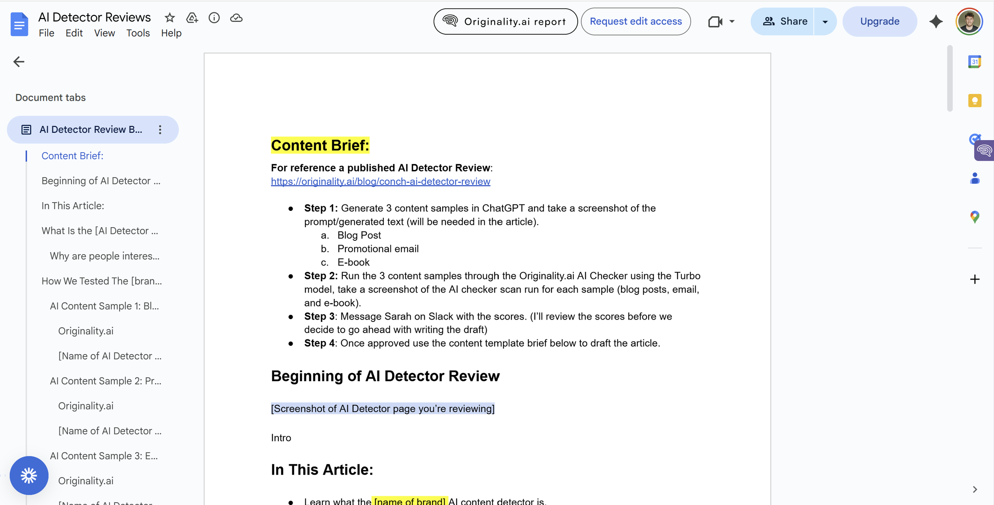The width and height of the screenshot is (994, 505).
Task: Hide the side panel with the chevron
Action: pyautogui.click(x=975, y=489)
